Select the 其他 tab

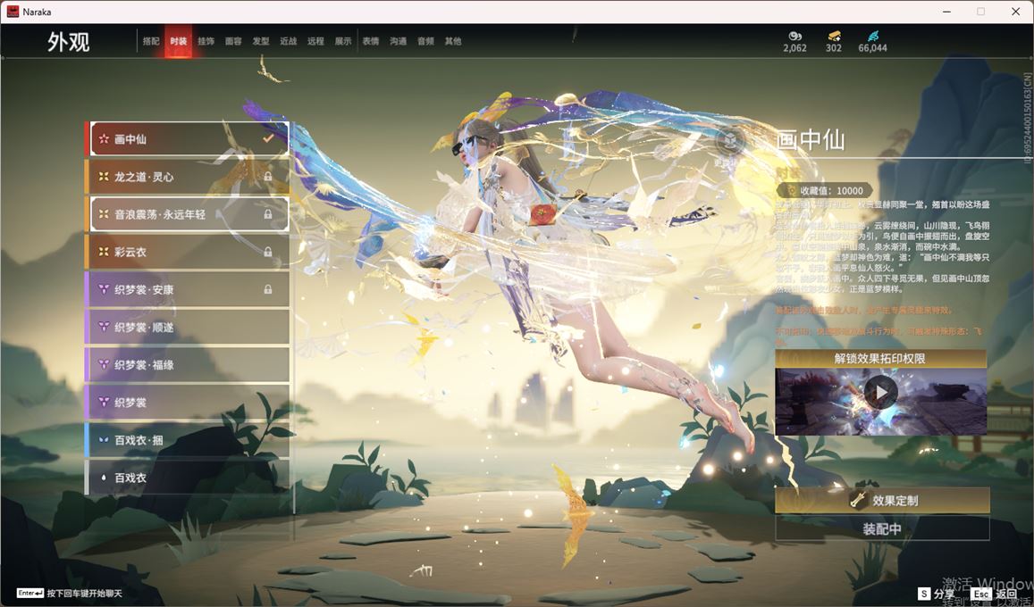click(453, 41)
